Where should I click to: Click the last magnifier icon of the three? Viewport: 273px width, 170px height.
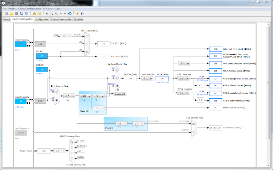tap(56, 14)
